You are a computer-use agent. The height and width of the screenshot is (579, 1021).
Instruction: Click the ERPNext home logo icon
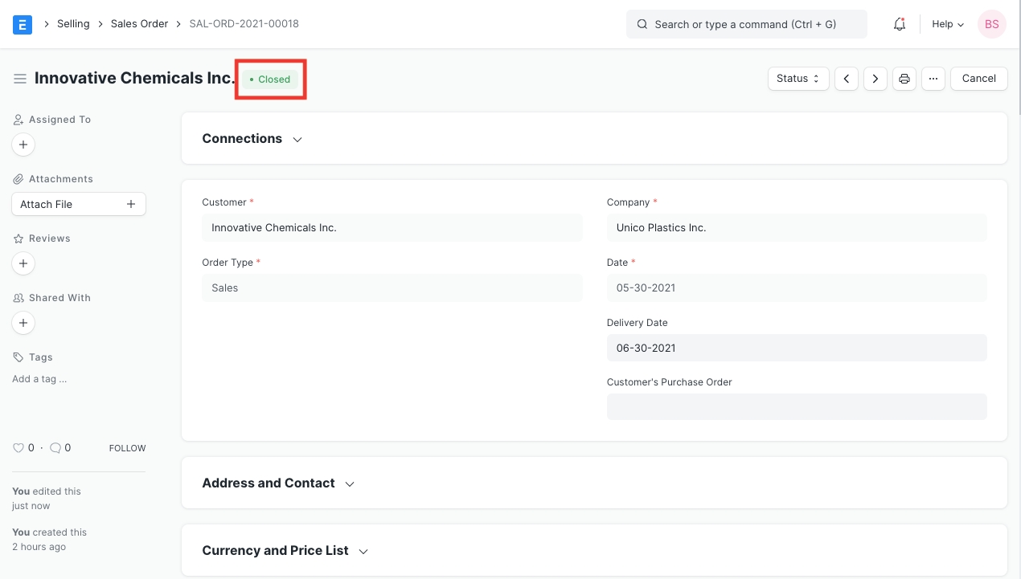23,24
